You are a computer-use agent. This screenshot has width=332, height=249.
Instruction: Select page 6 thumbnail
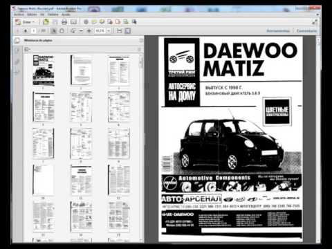119,107
